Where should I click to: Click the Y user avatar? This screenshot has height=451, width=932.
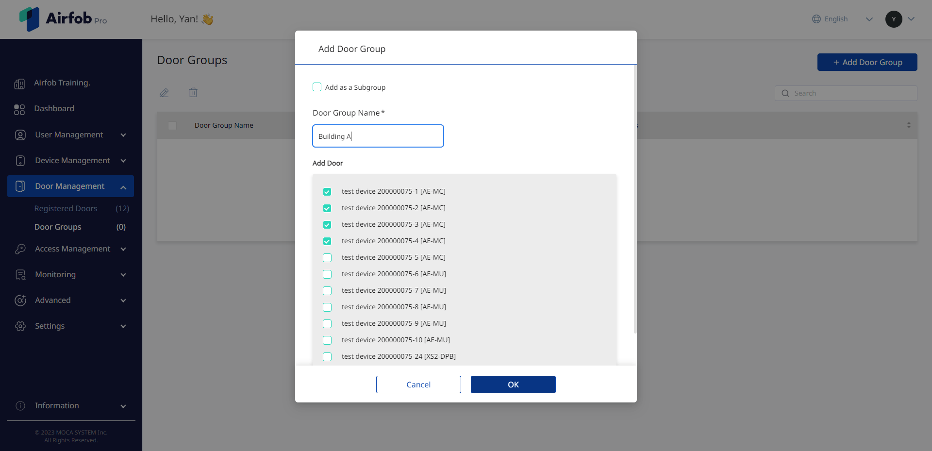click(894, 19)
